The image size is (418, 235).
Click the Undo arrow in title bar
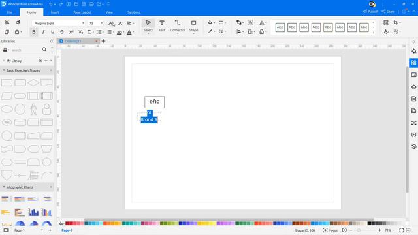point(51,4)
